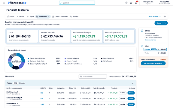Viewport: 173px width, 108px height.
Task: Expand the Inversiones tab dropdown chevron
Action: pyautogui.click(x=49, y=16)
